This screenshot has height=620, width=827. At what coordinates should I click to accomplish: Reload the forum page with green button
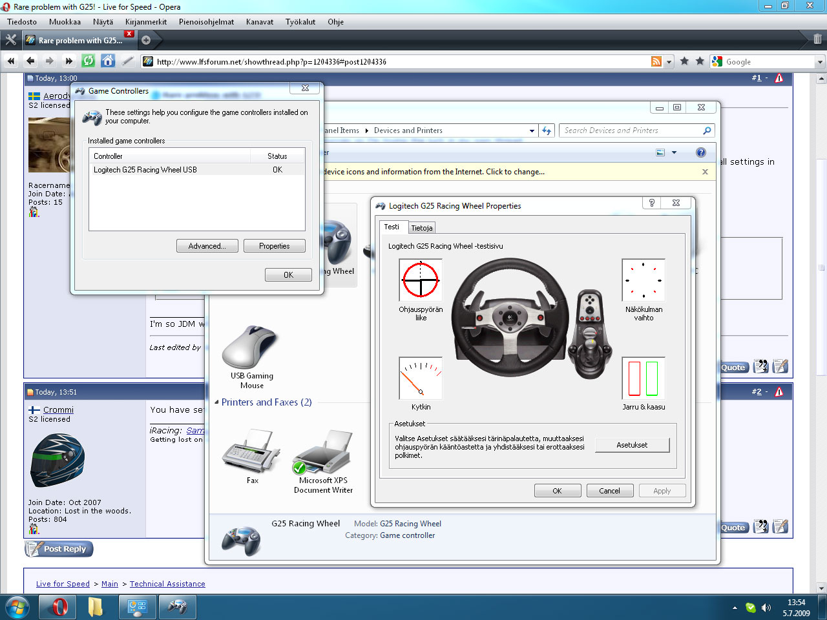click(89, 61)
